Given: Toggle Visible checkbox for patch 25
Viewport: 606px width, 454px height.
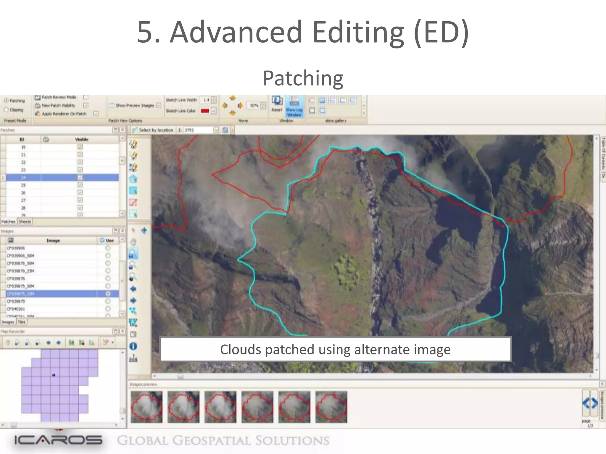Looking at the screenshot, I should (x=80, y=185).
